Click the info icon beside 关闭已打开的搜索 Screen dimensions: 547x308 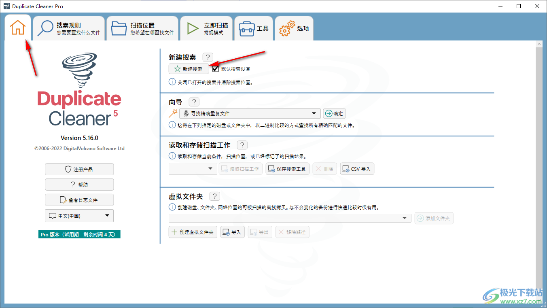tap(172, 82)
